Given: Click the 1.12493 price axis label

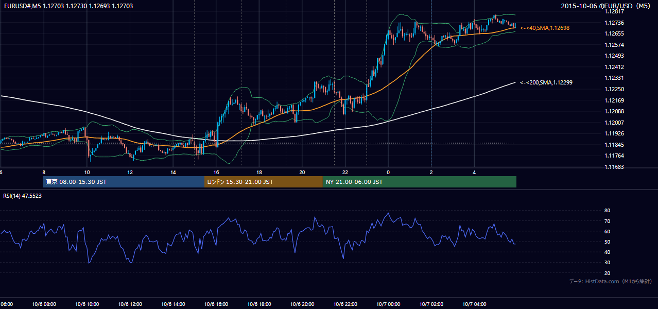Looking at the screenshot, I should click(615, 56).
